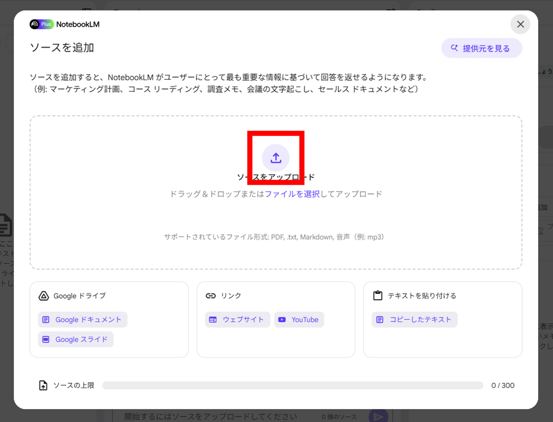Click the chat input field behind dialog
The height and width of the screenshot is (422, 553).
pyautogui.click(x=253, y=416)
